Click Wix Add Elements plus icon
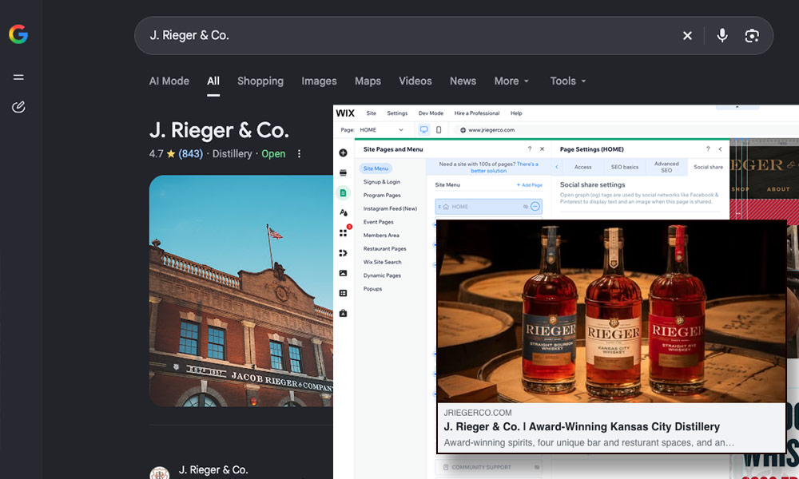Viewport: 799px width, 479px height. click(x=343, y=152)
